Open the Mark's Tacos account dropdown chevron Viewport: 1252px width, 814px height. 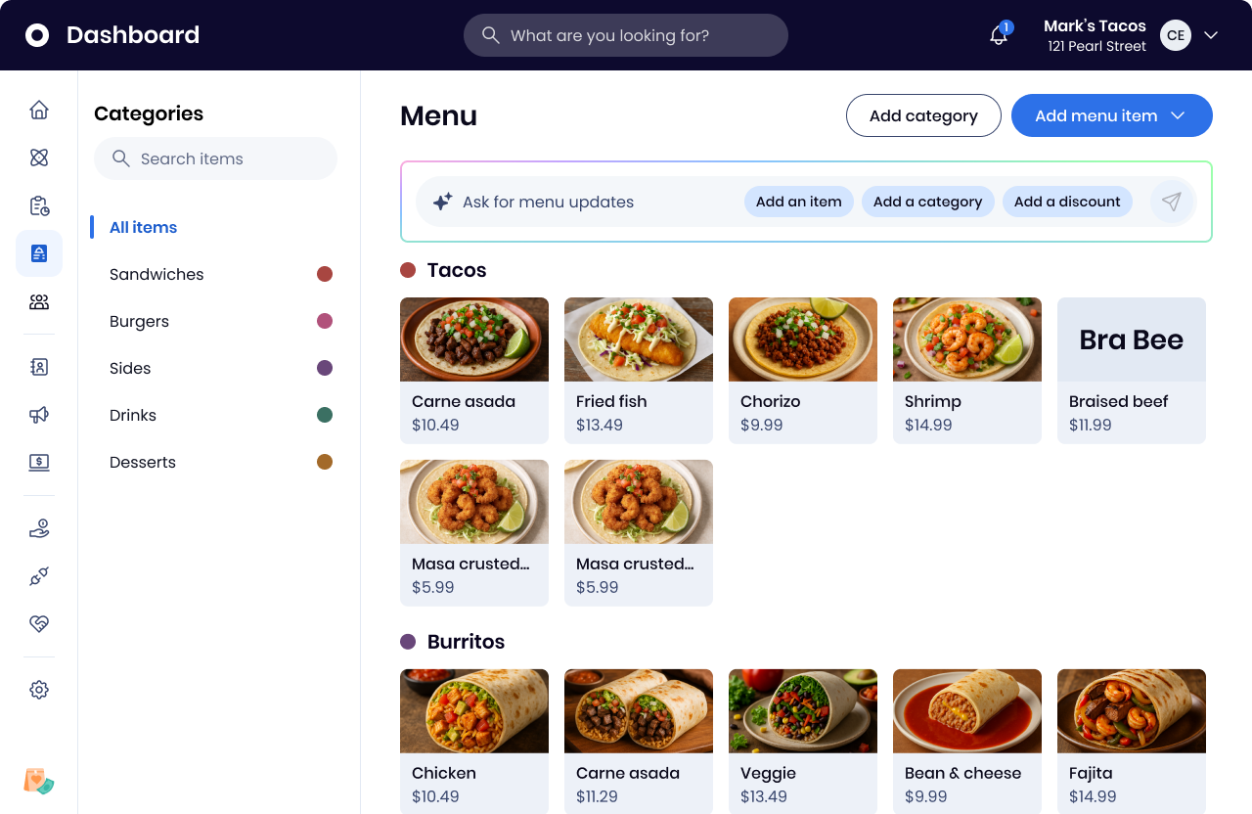tap(1211, 35)
